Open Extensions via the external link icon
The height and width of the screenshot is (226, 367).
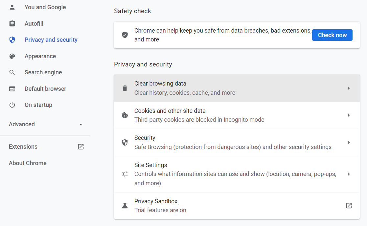click(x=80, y=147)
